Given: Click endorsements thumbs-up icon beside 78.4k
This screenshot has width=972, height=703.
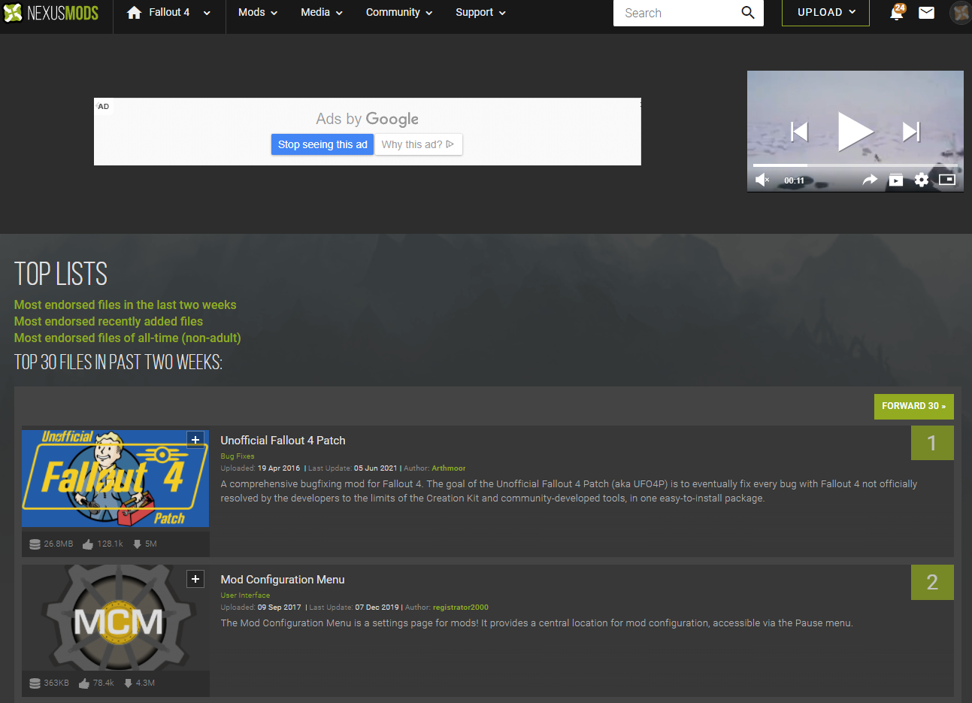Looking at the screenshot, I should (84, 683).
